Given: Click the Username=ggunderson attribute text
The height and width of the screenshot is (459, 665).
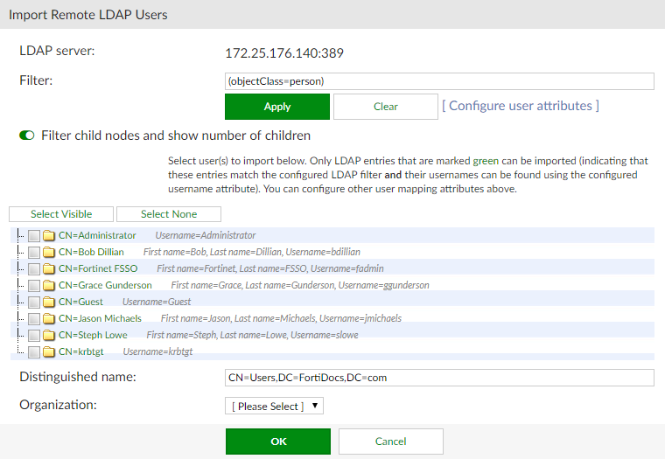Looking at the screenshot, I should point(384,285).
